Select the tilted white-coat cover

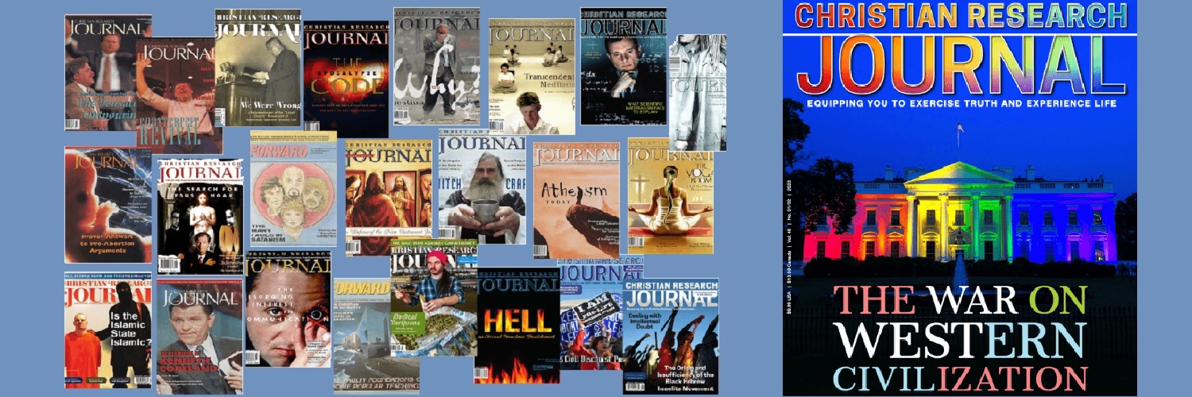697,92
